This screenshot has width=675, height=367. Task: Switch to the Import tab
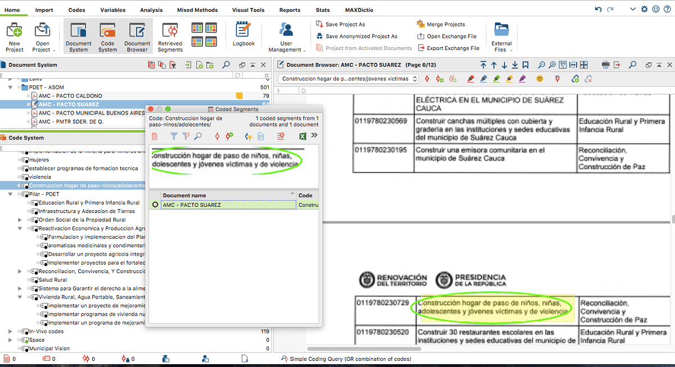[44, 10]
